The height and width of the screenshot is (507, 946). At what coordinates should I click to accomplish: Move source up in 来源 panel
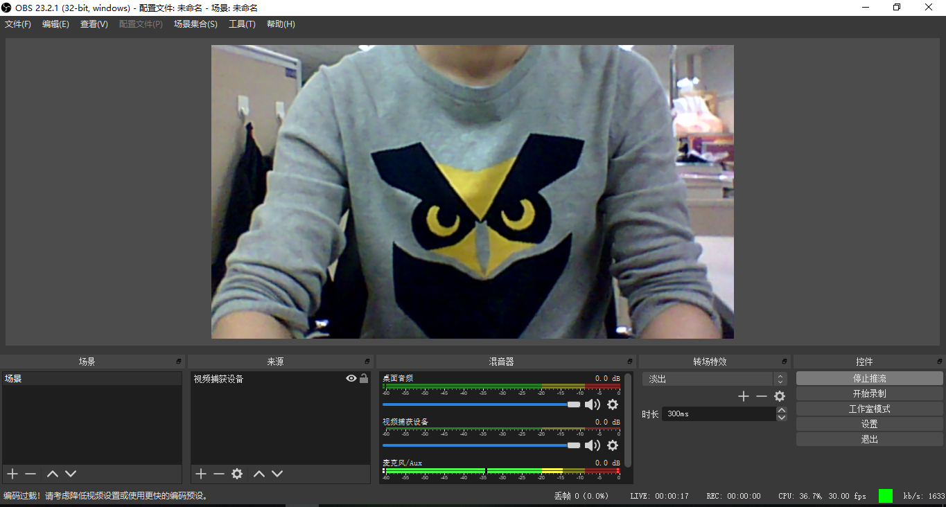coord(259,474)
